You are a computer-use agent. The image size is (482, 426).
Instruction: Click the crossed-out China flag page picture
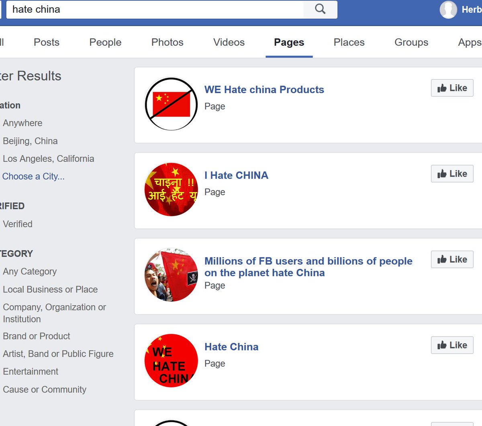[x=171, y=104]
